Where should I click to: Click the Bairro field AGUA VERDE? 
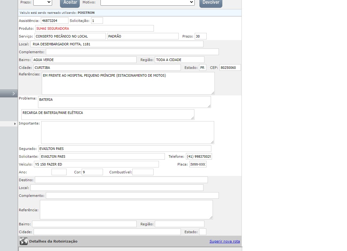(x=84, y=60)
